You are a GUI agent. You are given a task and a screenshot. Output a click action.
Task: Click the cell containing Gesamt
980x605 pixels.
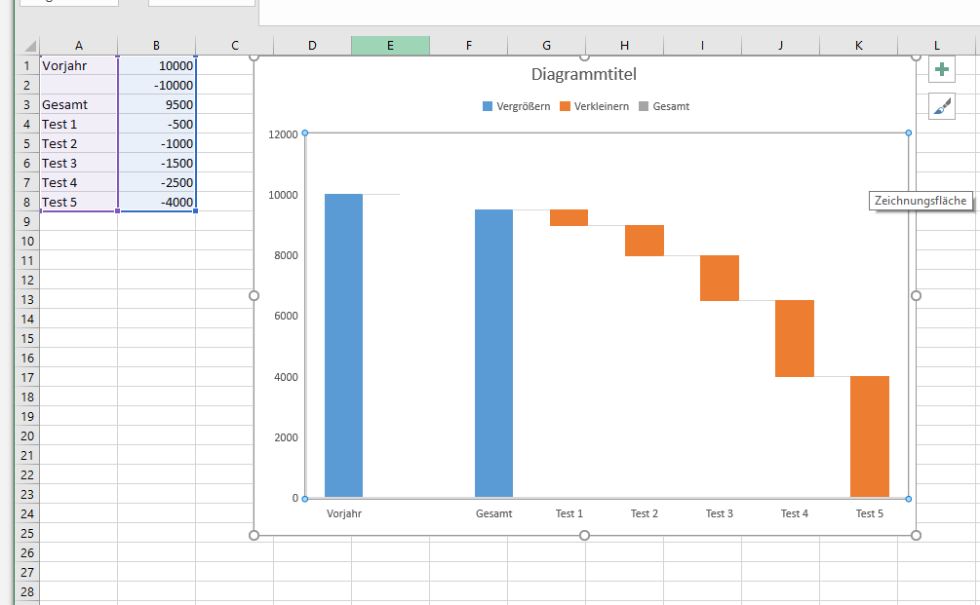click(78, 104)
